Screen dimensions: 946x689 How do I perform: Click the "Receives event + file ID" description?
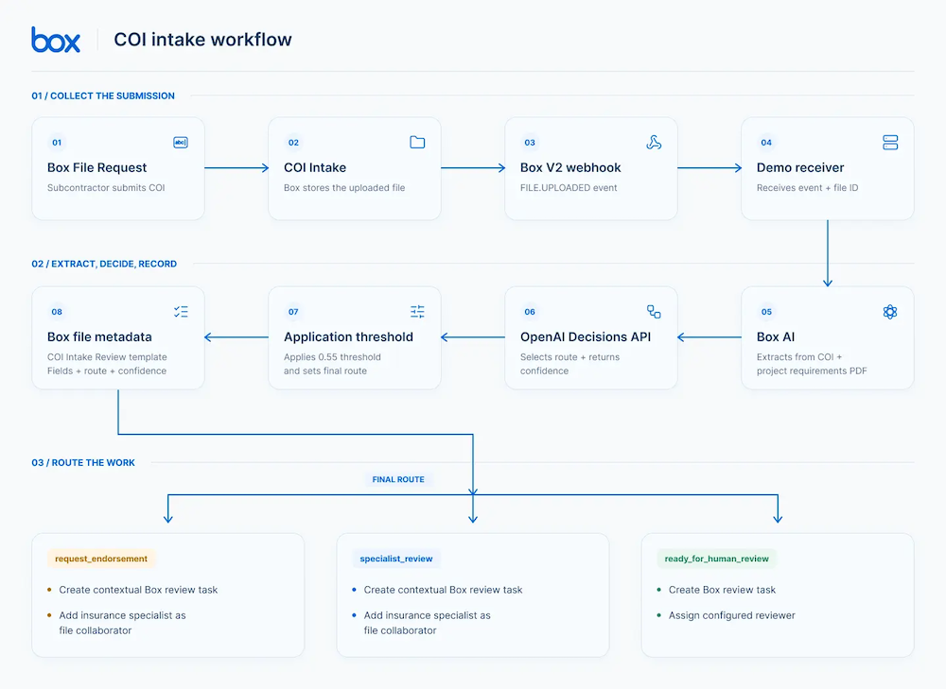[808, 187]
